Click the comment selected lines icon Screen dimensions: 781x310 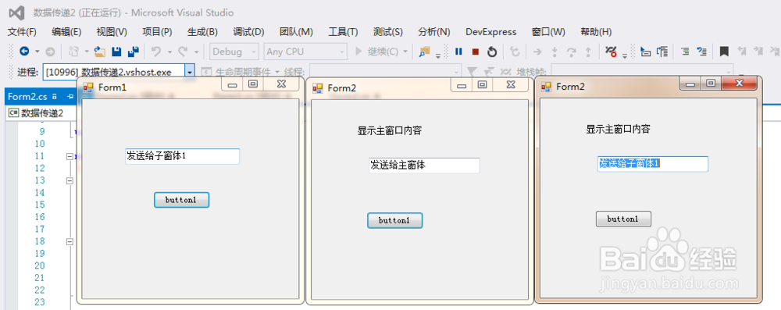(686, 52)
